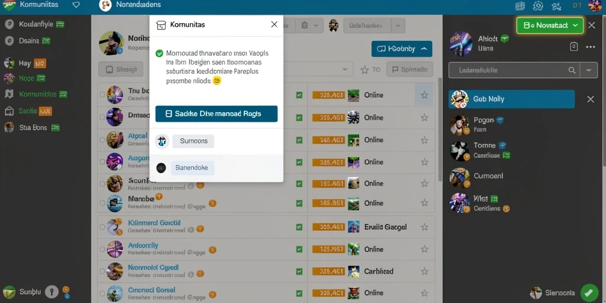Toggle the green checkbox in the Tnu row
This screenshot has width=606, height=303.
299,95
